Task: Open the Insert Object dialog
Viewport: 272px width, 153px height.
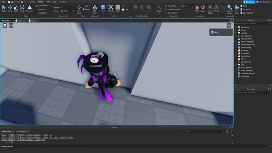Action: click(210, 9)
